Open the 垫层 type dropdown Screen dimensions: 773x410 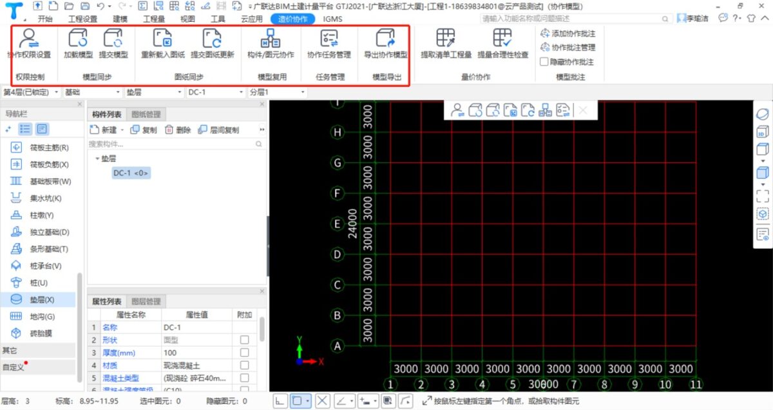154,92
